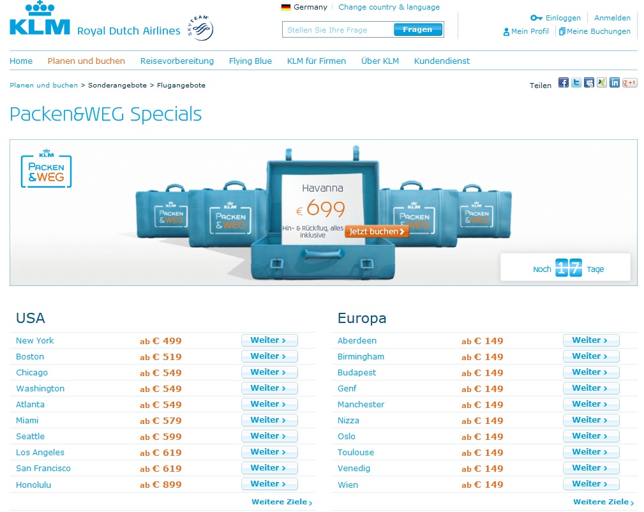This screenshot has height=512, width=644.
Task: Click Weiter for Honolulu
Action: tap(269, 484)
